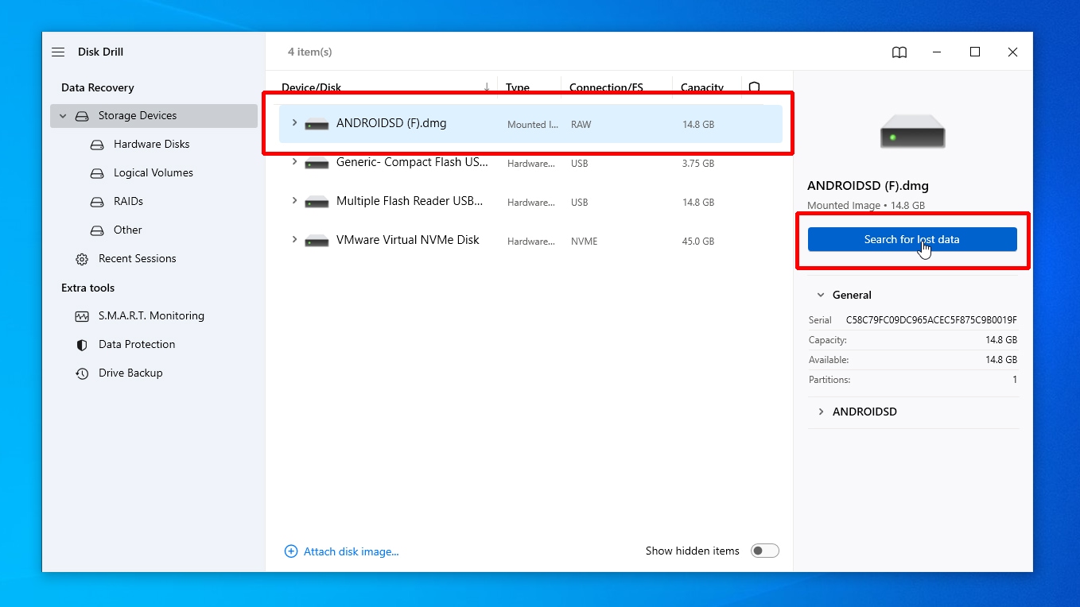Click the protection shield column header icon
Image resolution: width=1080 pixels, height=607 pixels.
pyautogui.click(x=755, y=87)
